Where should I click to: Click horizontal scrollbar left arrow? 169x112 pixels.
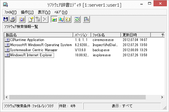point(7,97)
